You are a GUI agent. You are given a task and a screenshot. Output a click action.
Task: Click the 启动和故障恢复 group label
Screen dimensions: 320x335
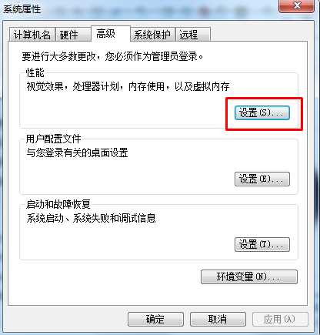(58, 204)
